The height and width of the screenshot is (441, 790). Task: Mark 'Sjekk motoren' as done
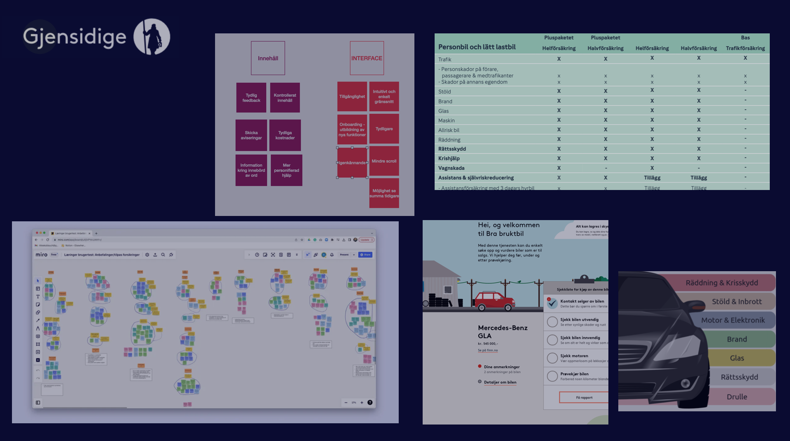[552, 358]
